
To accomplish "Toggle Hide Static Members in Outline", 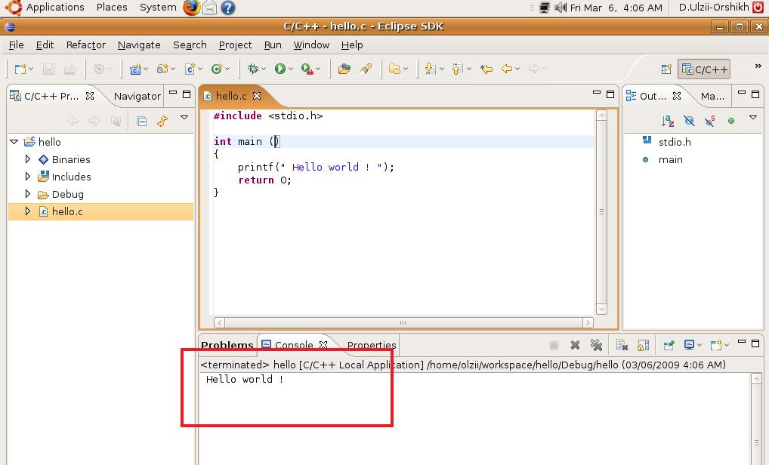I will click(x=709, y=121).
